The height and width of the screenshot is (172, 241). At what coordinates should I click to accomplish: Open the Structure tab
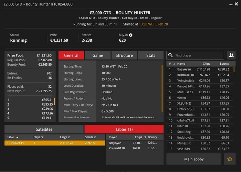click(x=124, y=55)
